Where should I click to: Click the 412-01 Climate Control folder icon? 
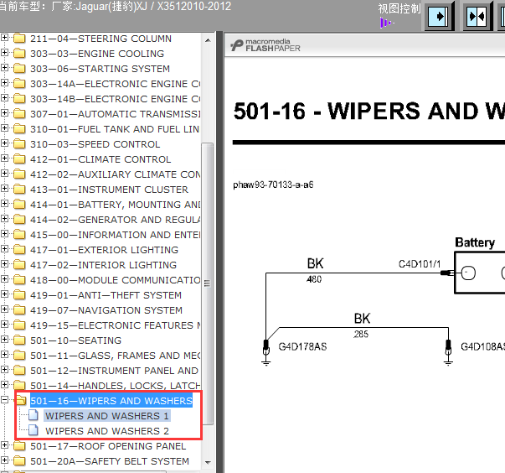[19, 159]
